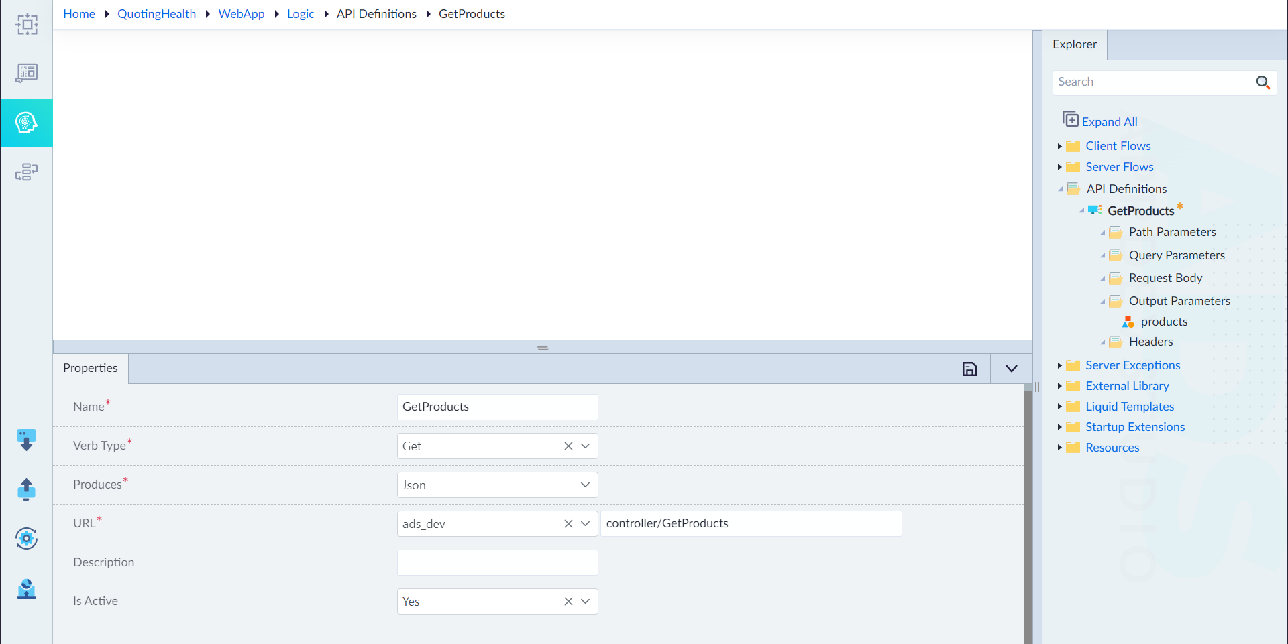
Task: Open WebApp breadcrumb link
Action: tap(241, 14)
